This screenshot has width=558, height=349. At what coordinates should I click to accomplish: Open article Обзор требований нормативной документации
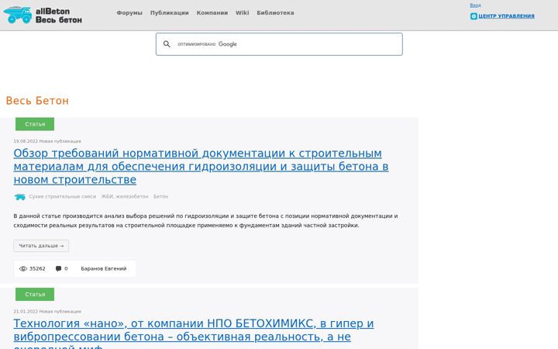(x=201, y=166)
